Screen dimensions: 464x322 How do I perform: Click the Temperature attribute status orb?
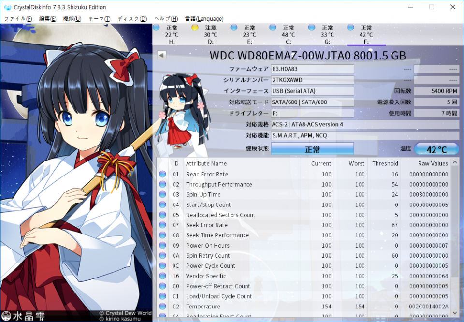[162, 307]
